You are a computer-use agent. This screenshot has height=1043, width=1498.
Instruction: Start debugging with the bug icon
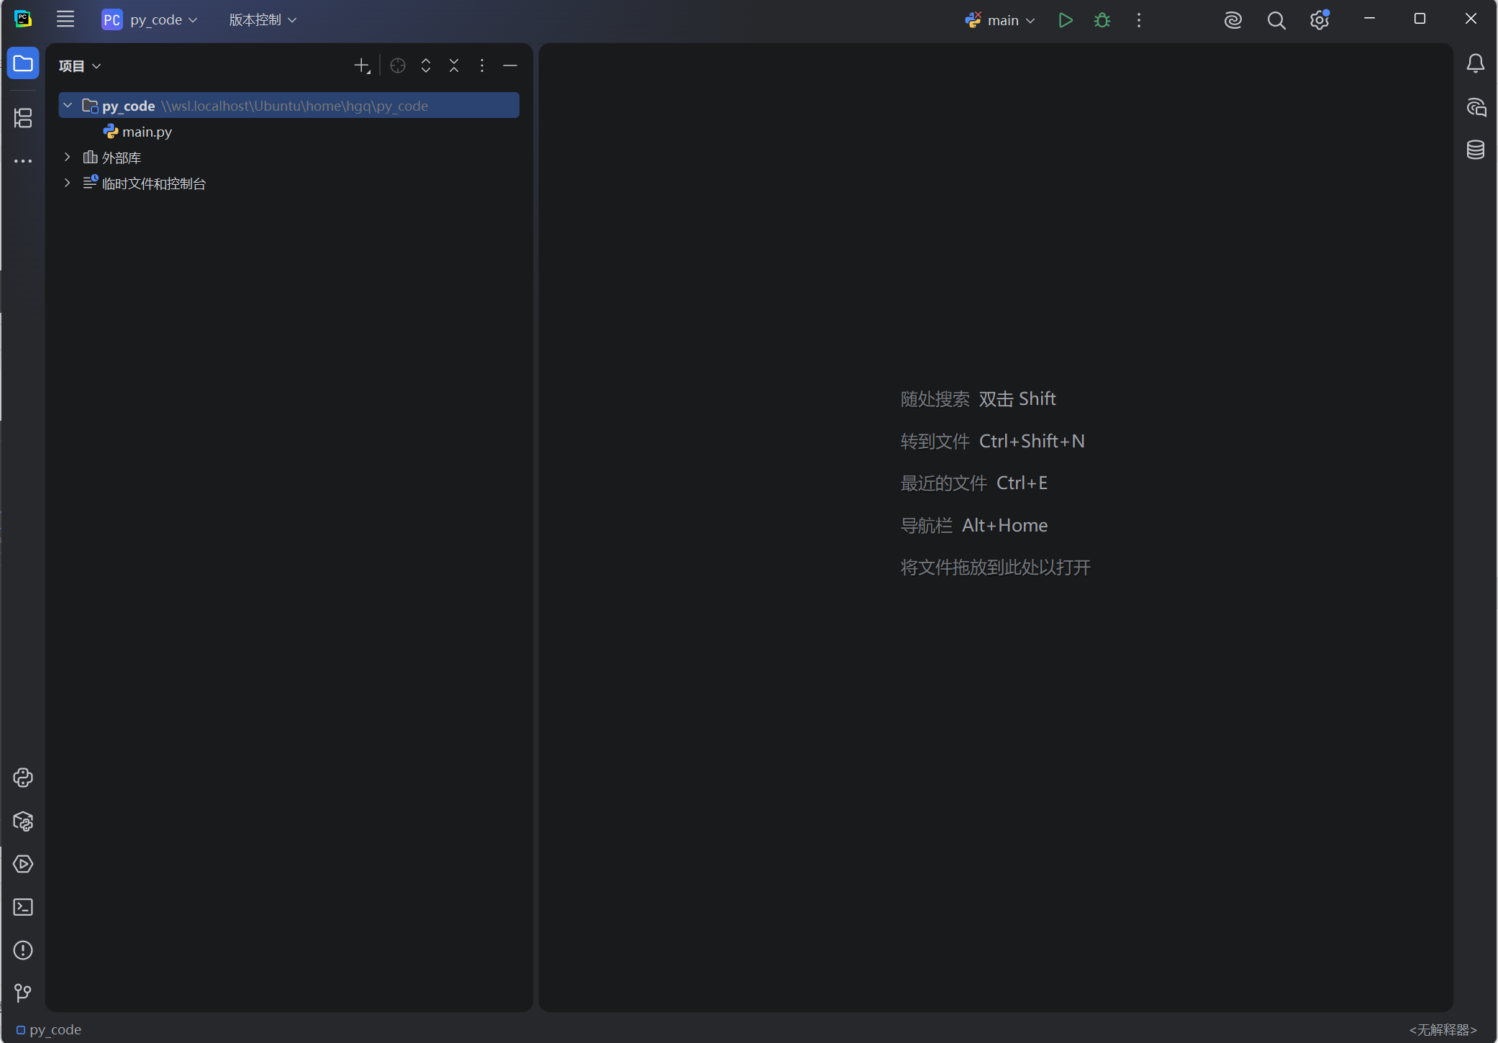click(1102, 20)
